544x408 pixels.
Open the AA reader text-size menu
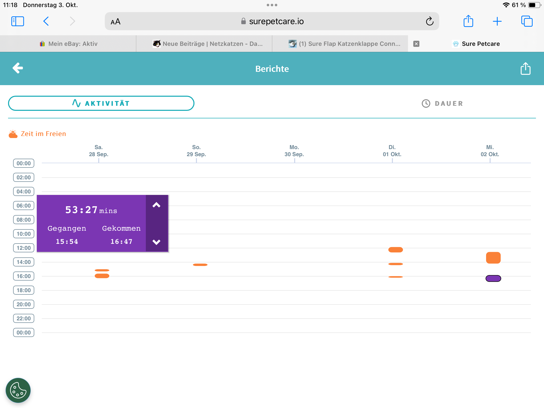point(116,22)
